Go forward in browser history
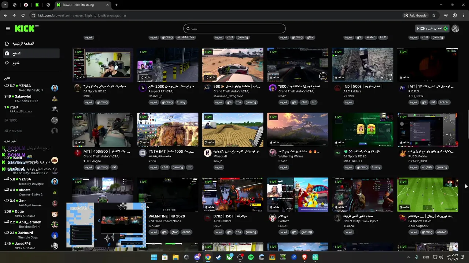This screenshot has height=263, width=469. (x=14, y=15)
